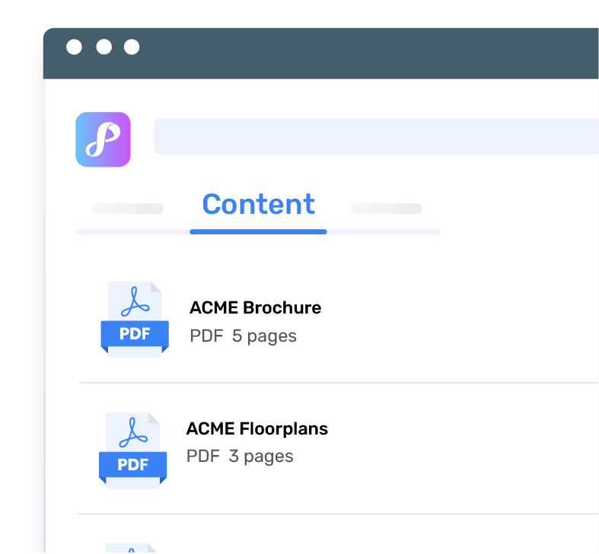Open the ACME Brochure title link
The width and height of the screenshot is (599, 554).
[x=255, y=308]
